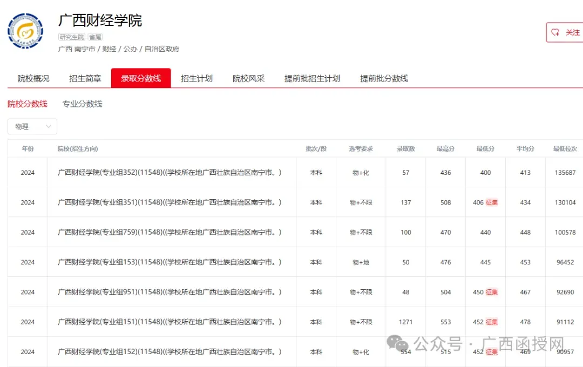This screenshot has height=367, width=583.
Task: Select the 专业组352 row name
Action: 170,173
